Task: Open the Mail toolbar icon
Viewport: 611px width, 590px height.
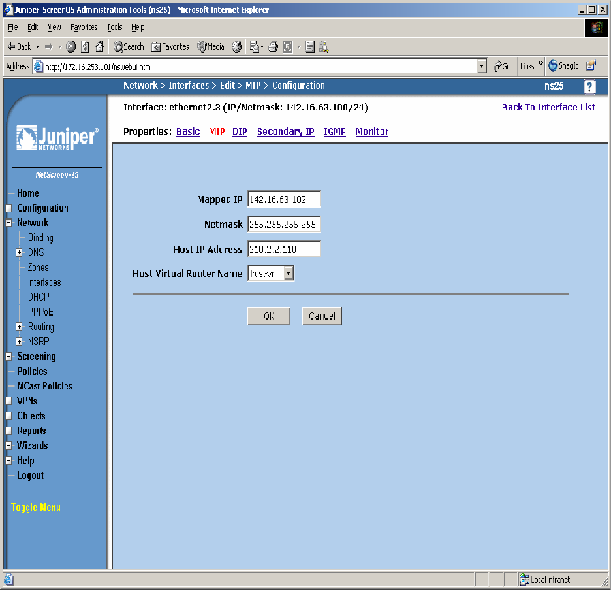Action: click(256, 47)
